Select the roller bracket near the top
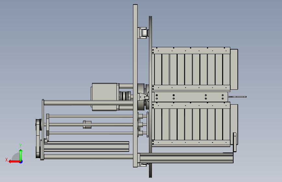Screen dimensions: 282x182 [143, 33]
